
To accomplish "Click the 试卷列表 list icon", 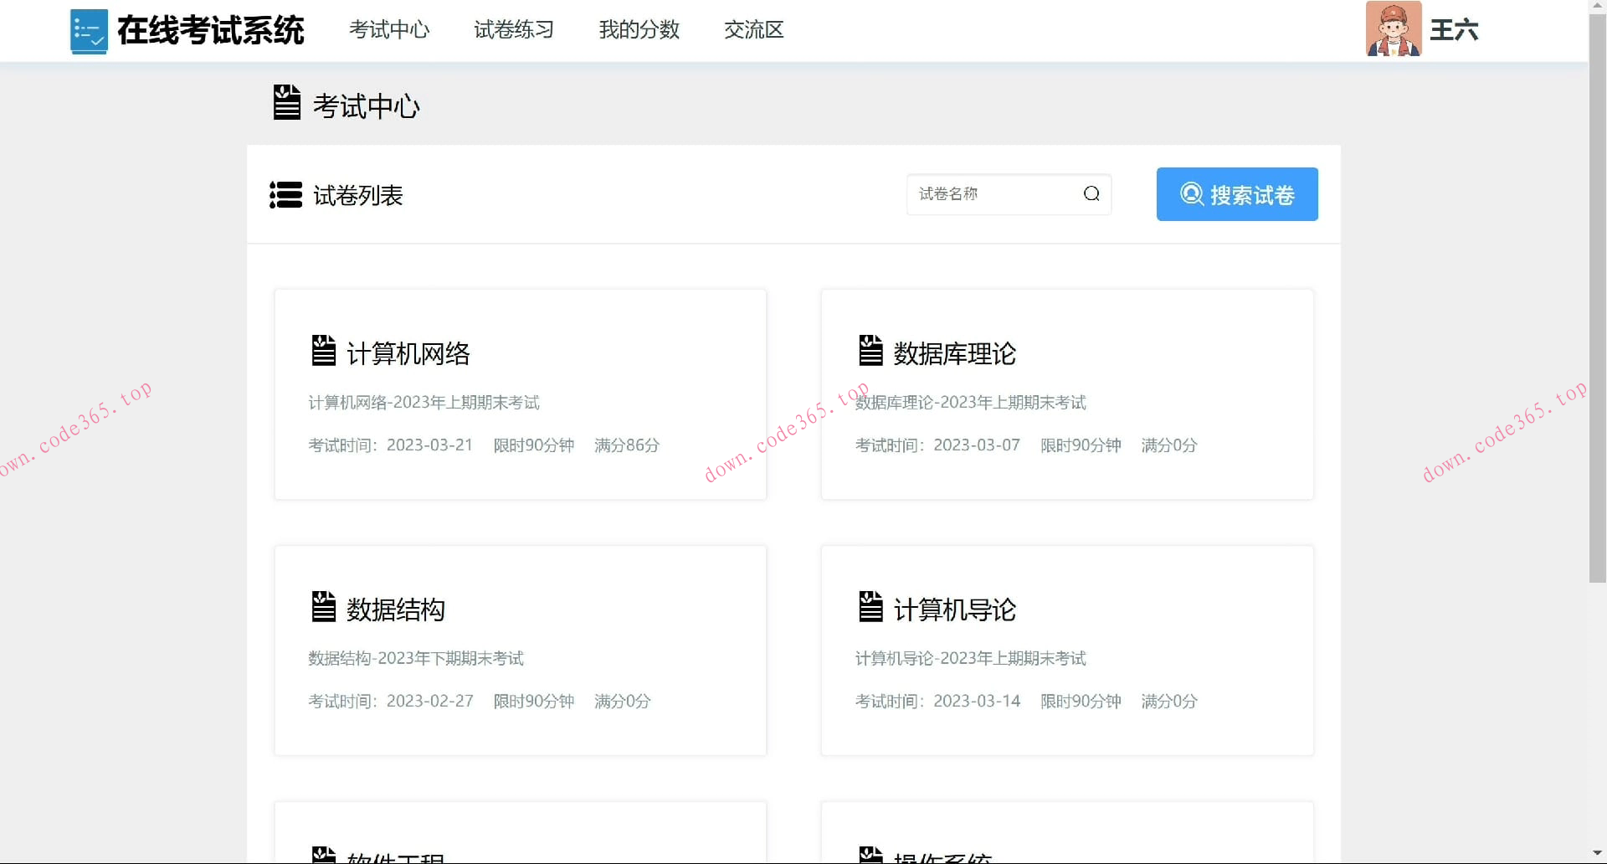I will click(x=285, y=195).
